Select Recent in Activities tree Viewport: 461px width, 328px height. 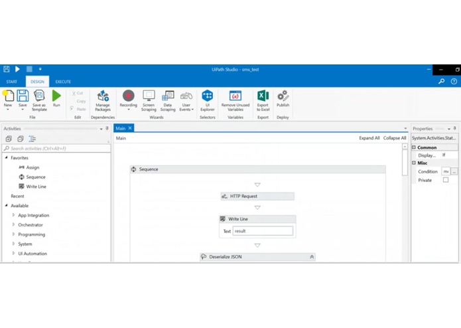click(18, 196)
